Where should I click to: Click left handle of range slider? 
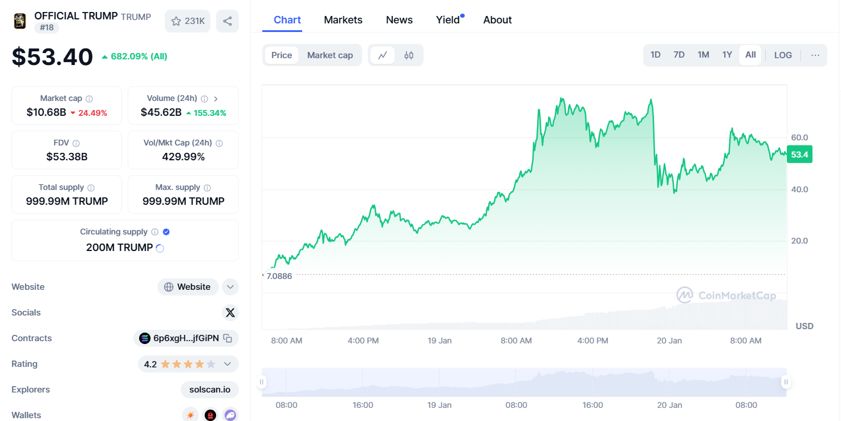[x=262, y=382]
